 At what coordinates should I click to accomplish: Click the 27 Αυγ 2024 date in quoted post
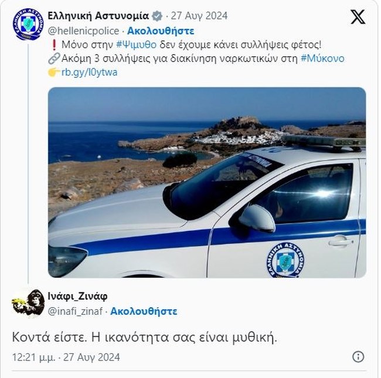[x=199, y=16]
